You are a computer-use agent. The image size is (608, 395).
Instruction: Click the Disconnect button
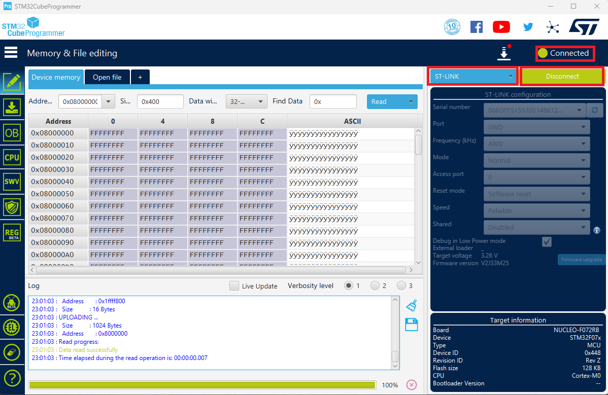[562, 76]
